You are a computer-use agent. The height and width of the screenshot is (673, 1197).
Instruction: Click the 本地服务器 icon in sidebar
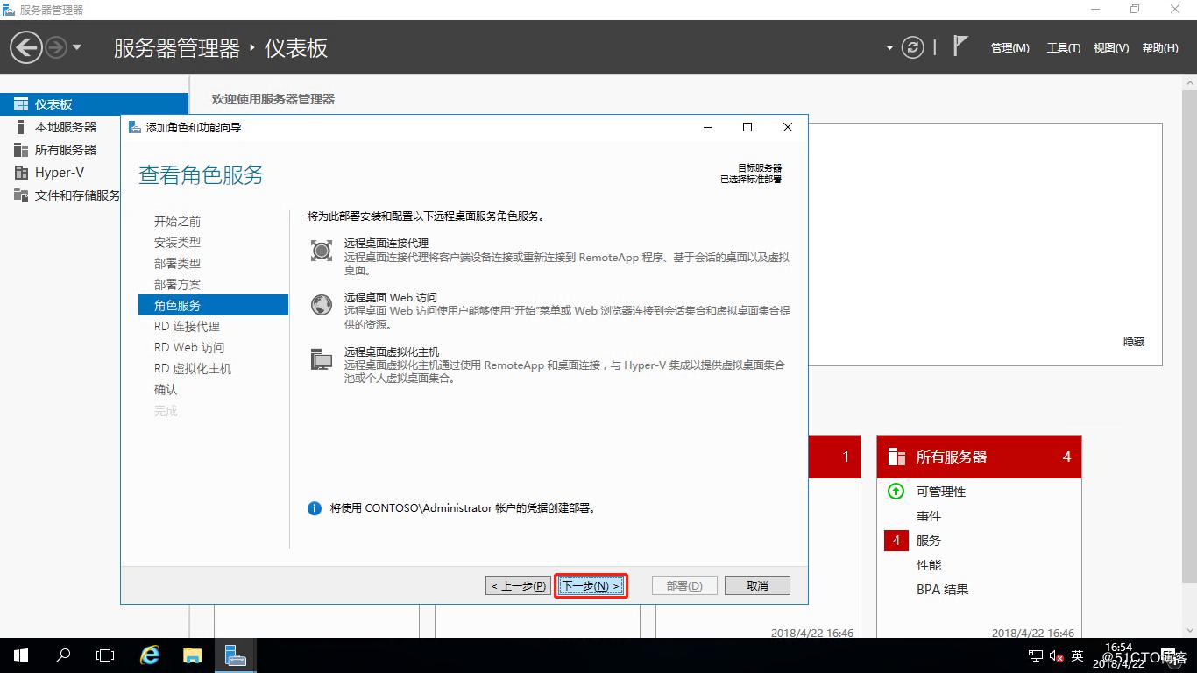point(21,127)
